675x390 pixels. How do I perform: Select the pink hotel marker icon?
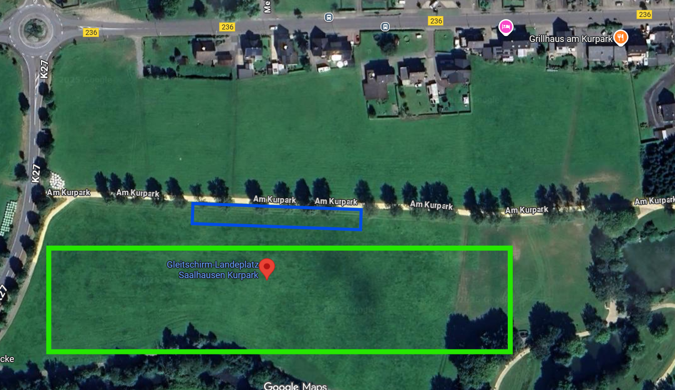(506, 27)
